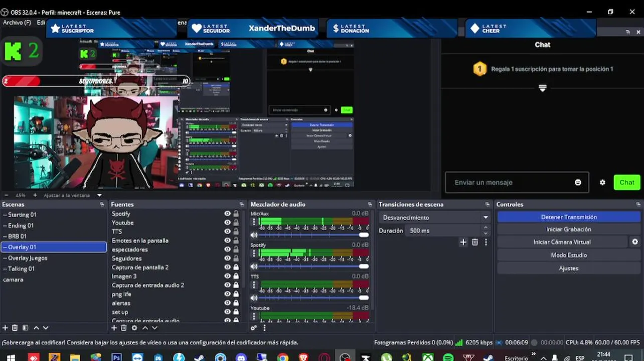Open audio mixer toolbar three-dot menu
Image resolution: width=644 pixels, height=361 pixels.
tap(264, 328)
